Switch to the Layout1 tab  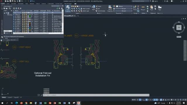(10, 97)
